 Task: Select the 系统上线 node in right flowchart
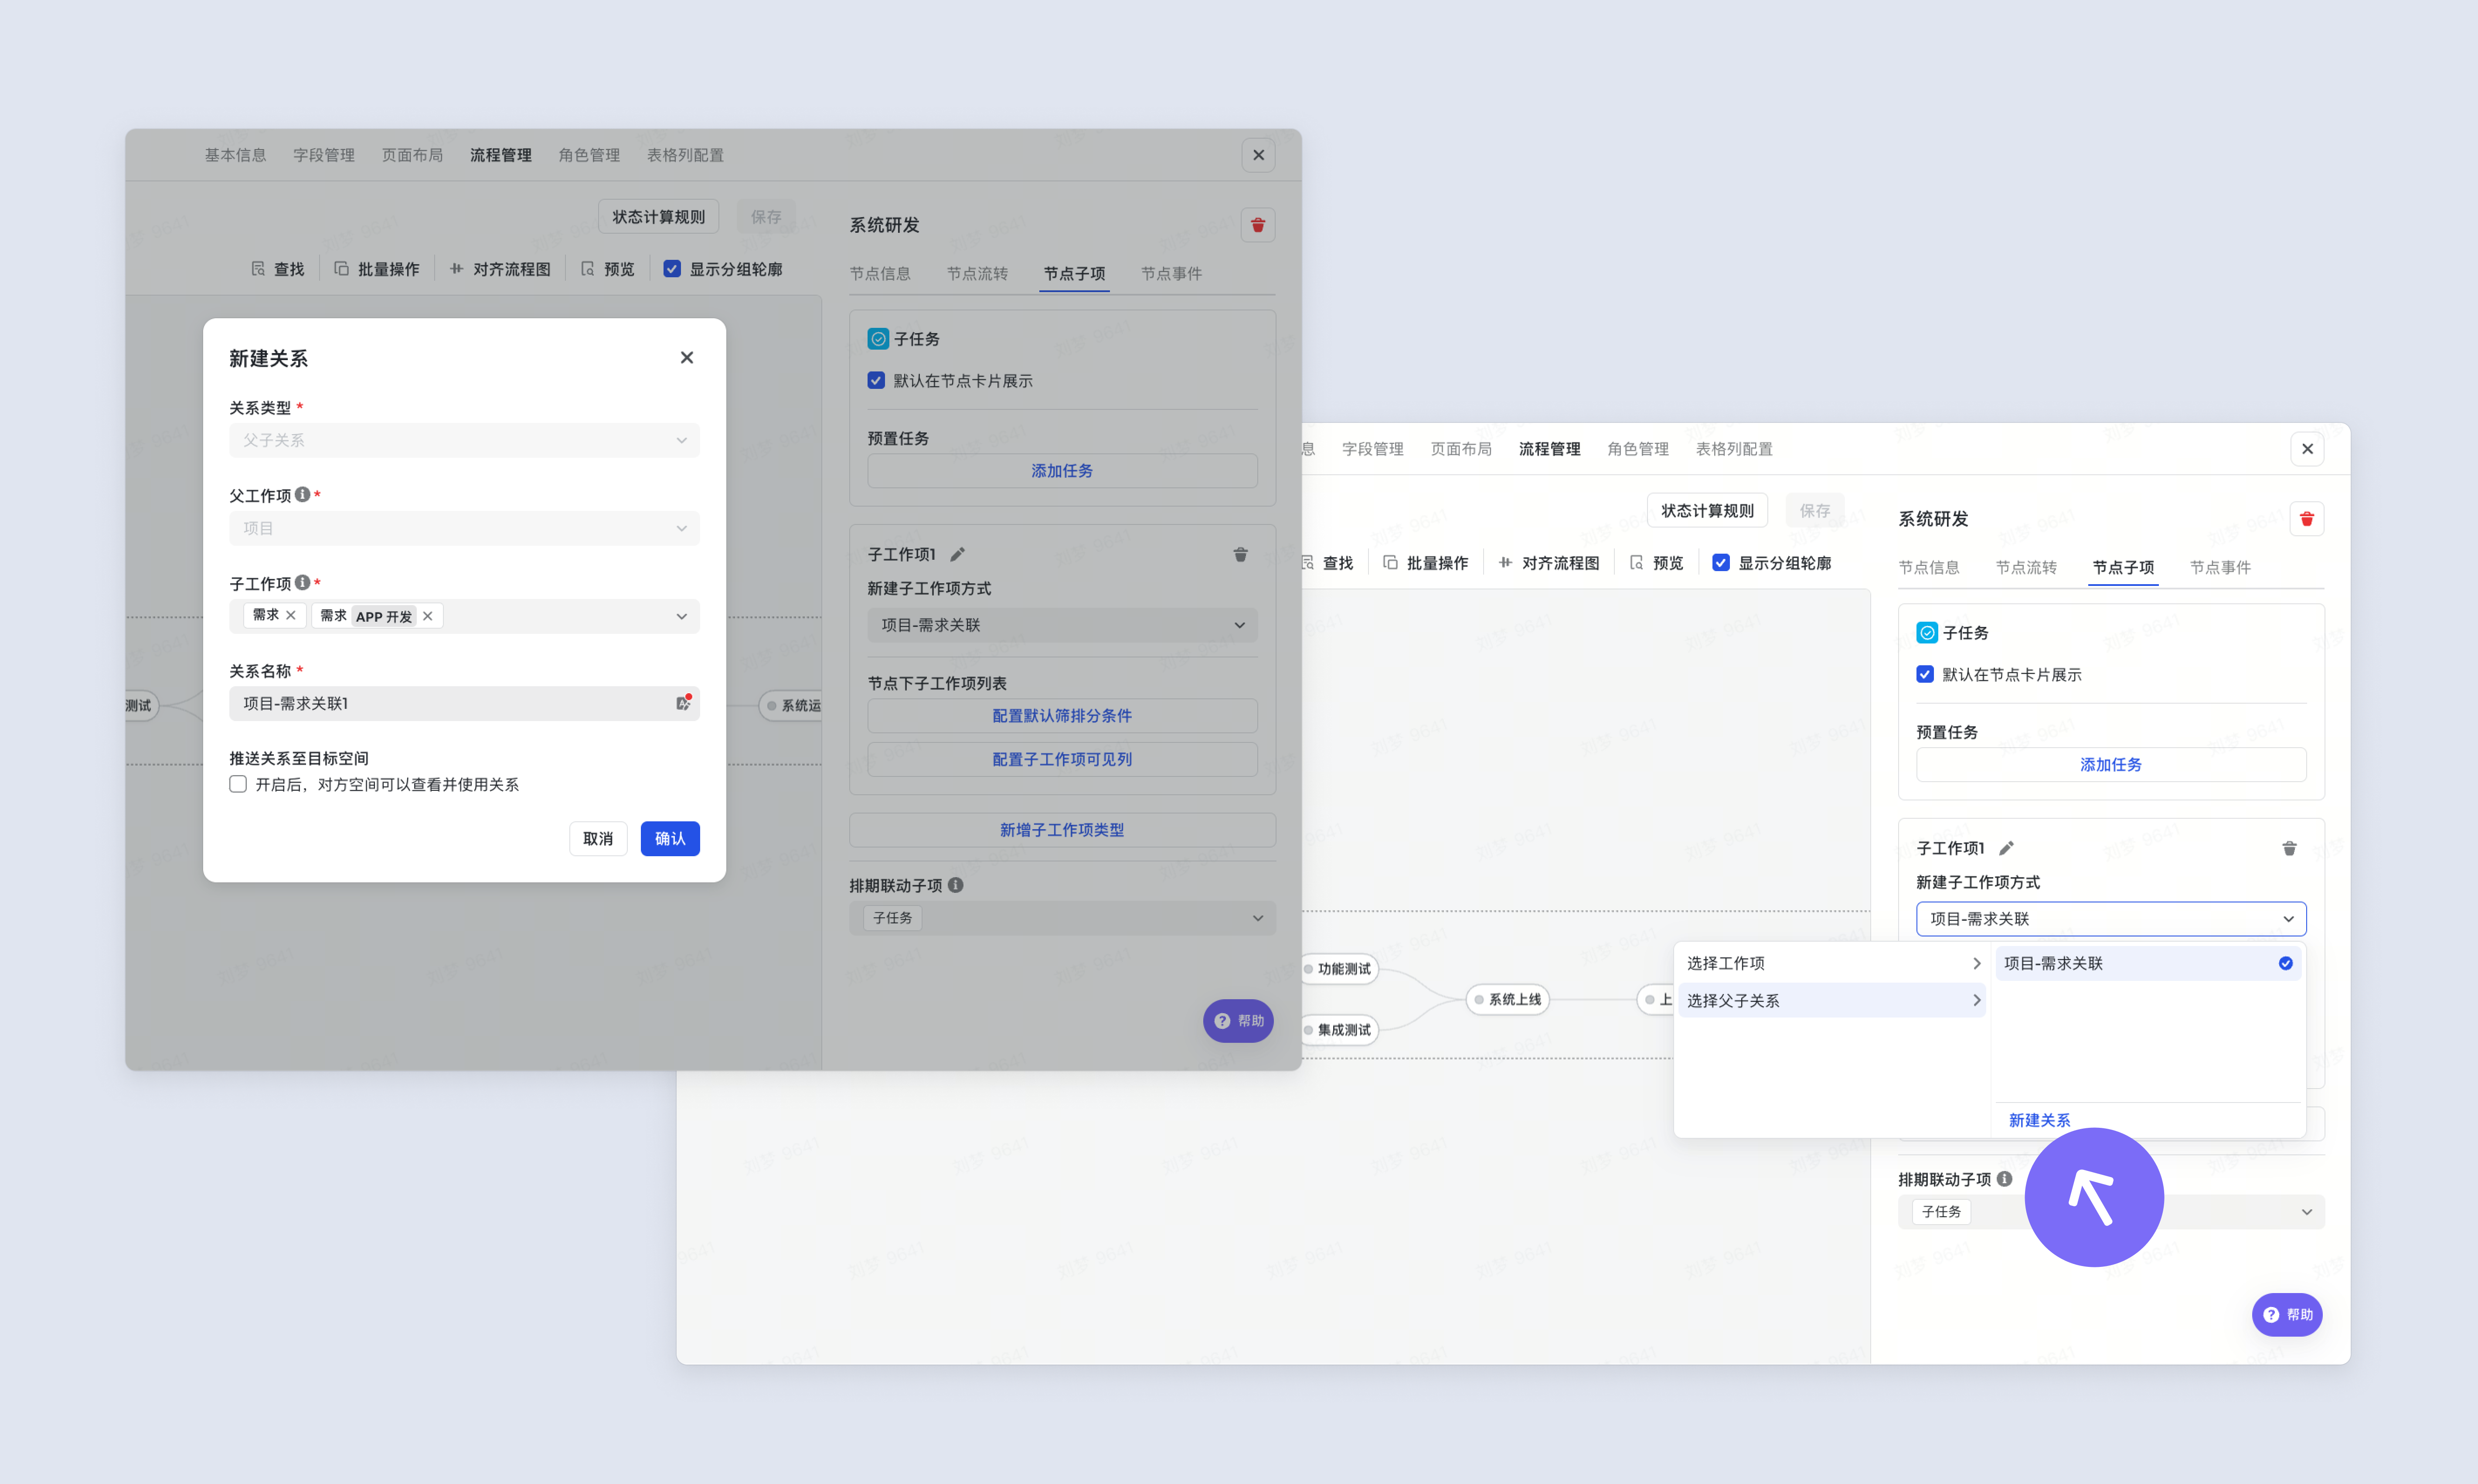1507,999
